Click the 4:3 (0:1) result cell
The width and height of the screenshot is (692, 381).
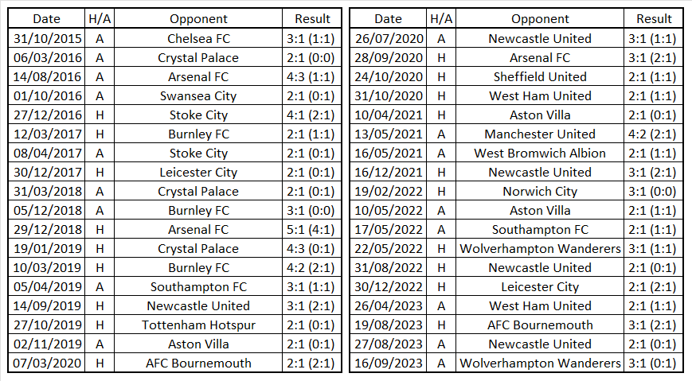[x=312, y=249]
